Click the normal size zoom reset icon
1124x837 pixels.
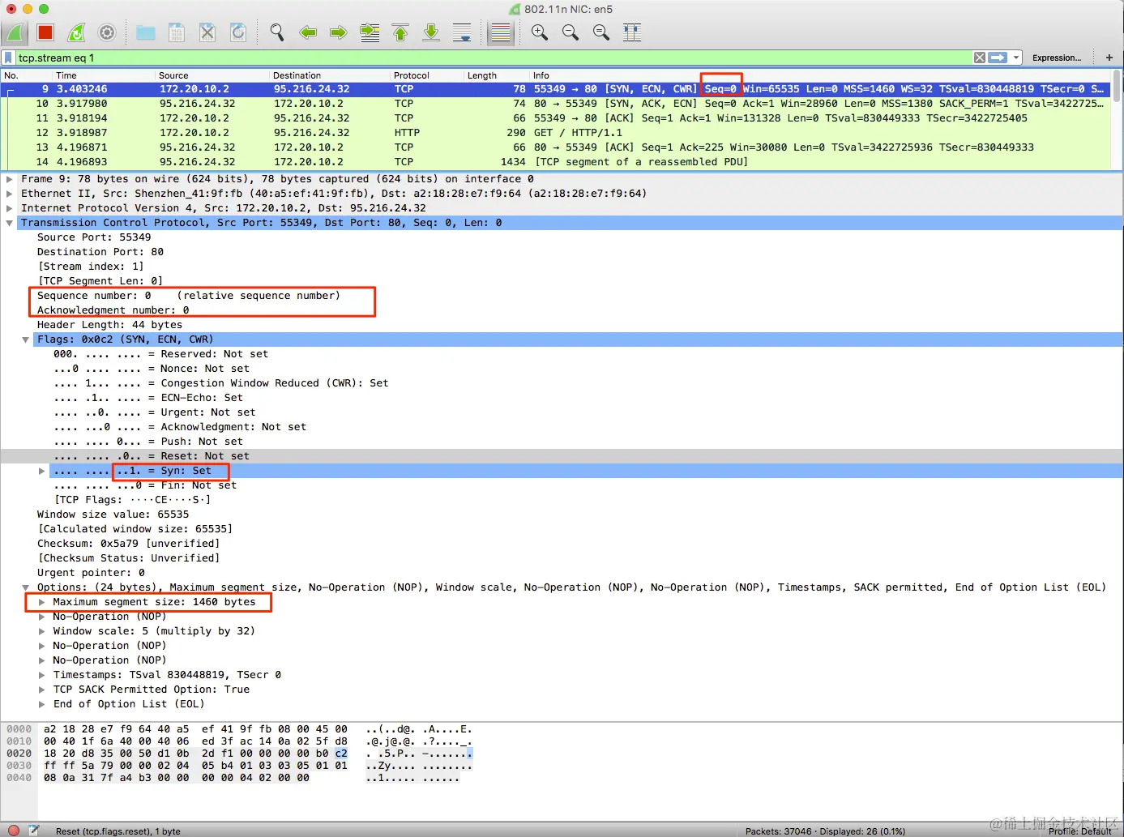601,32
